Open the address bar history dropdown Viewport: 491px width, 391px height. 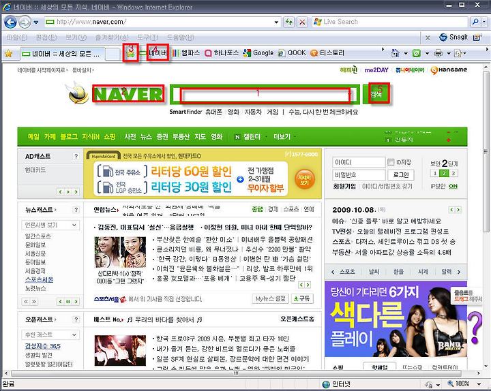click(x=276, y=22)
